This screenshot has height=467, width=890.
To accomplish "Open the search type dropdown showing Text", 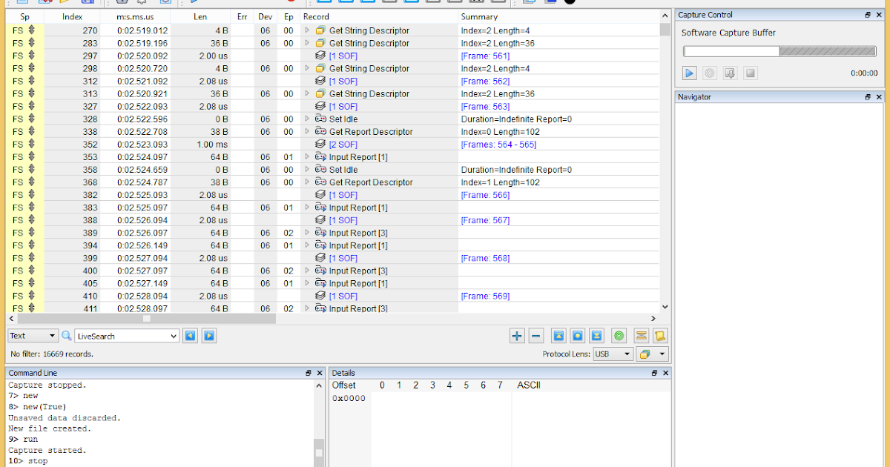I will (33, 336).
